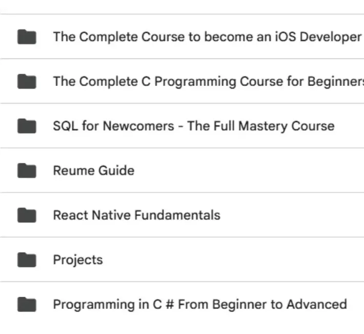Click the word Developer in the first folder title
The width and height of the screenshot is (364, 334).
[x=331, y=37]
